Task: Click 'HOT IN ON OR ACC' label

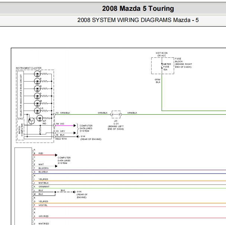Action: 162,54
